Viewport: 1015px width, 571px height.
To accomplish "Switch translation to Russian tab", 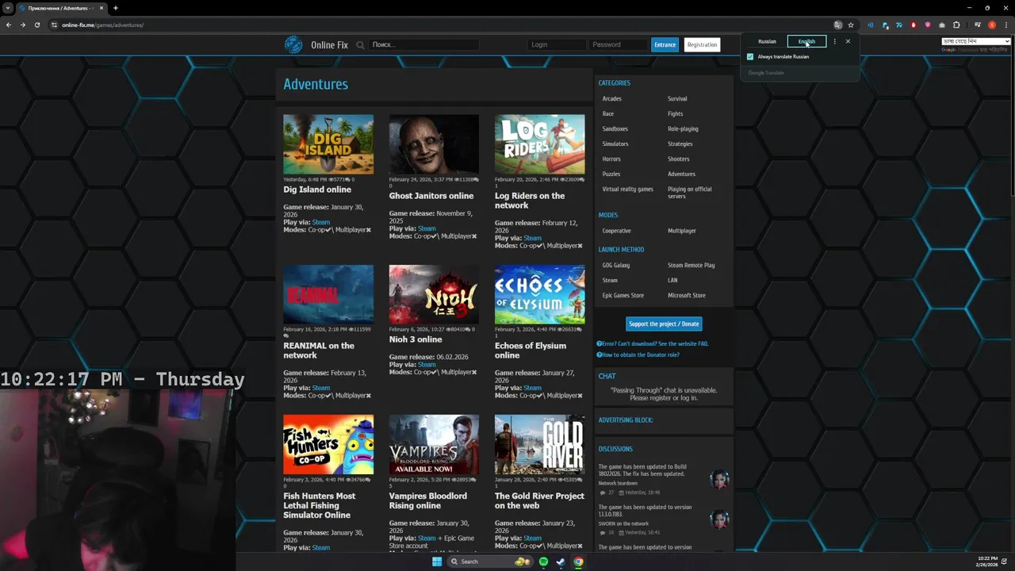I will coord(767,41).
